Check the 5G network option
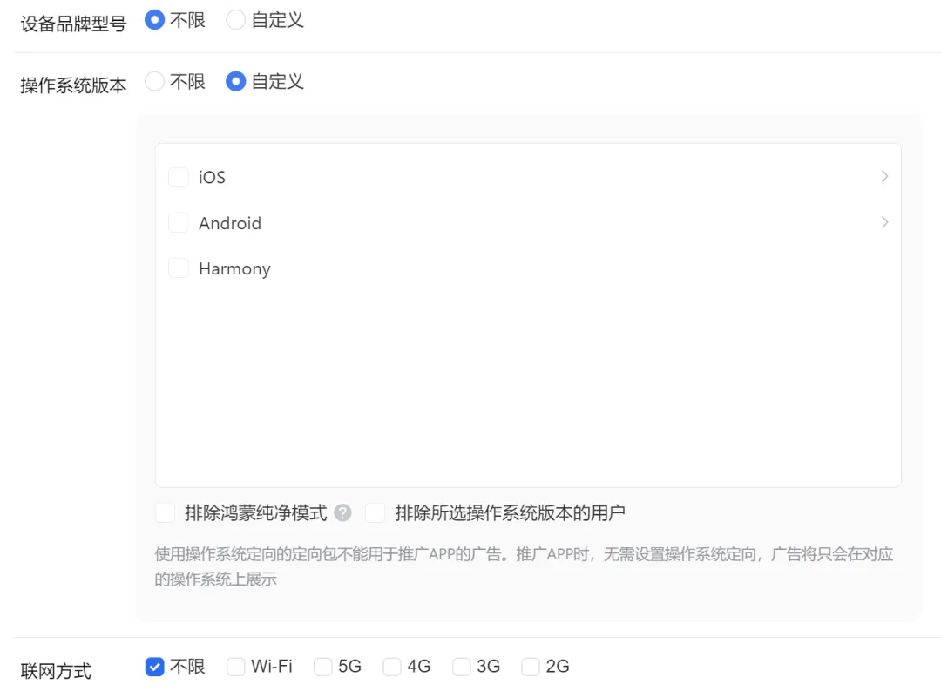Viewport: 941px width, 698px height. pyautogui.click(x=322, y=666)
